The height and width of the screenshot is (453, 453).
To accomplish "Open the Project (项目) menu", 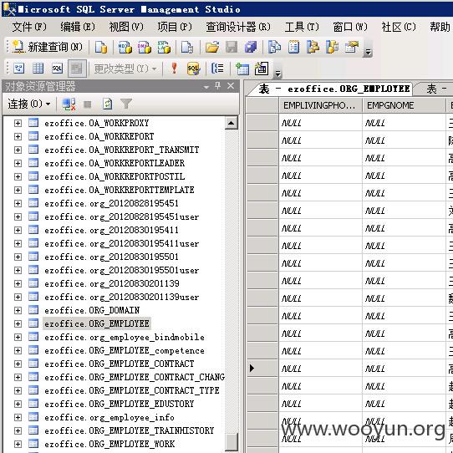I will 175,27.
